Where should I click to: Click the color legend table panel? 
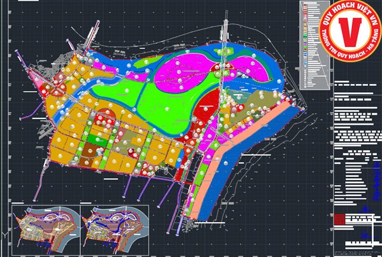click(313, 45)
